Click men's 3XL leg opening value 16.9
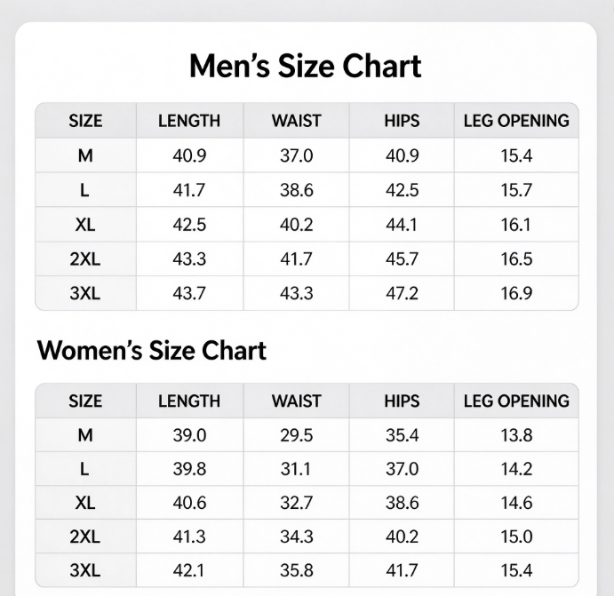 pyautogui.click(x=516, y=293)
